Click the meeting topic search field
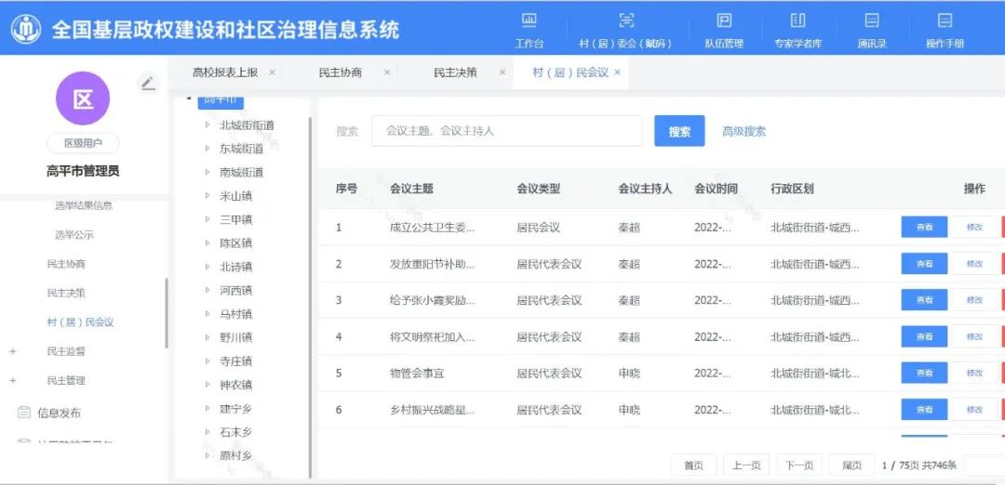1005x485 pixels. pos(506,132)
